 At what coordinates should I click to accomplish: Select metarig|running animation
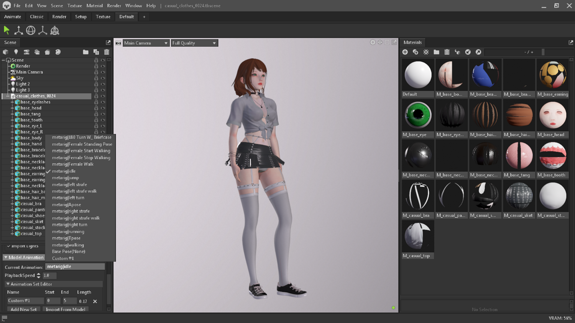[68, 232]
